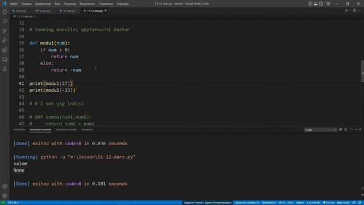
Task: Click the screen reader optimized status entry
Action: (208, 203)
